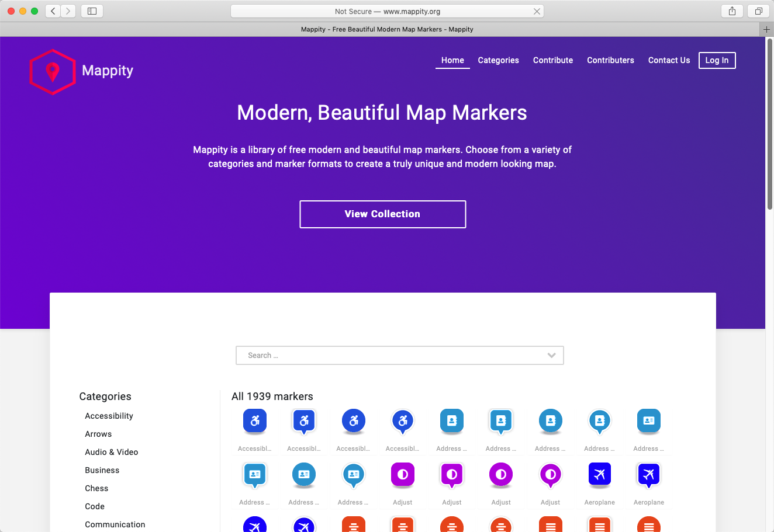The height and width of the screenshot is (532, 774).
Task: Open the Communication category
Action: [x=115, y=524]
